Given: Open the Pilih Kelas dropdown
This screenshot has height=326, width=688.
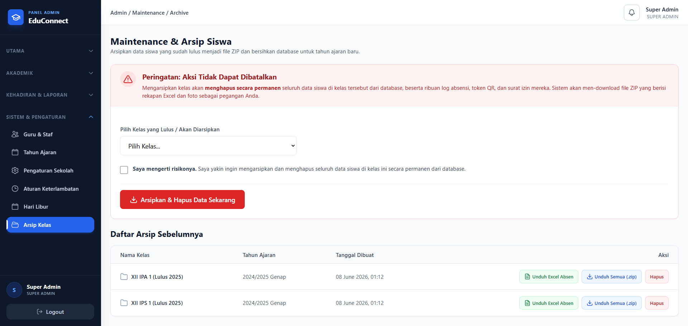Looking at the screenshot, I should [208, 146].
